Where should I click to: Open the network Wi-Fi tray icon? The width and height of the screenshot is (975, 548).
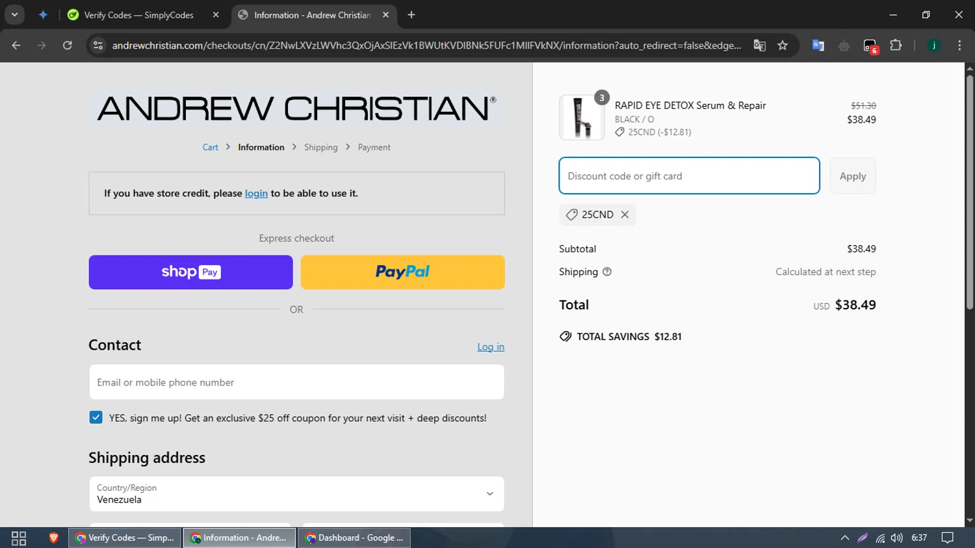[880, 538]
